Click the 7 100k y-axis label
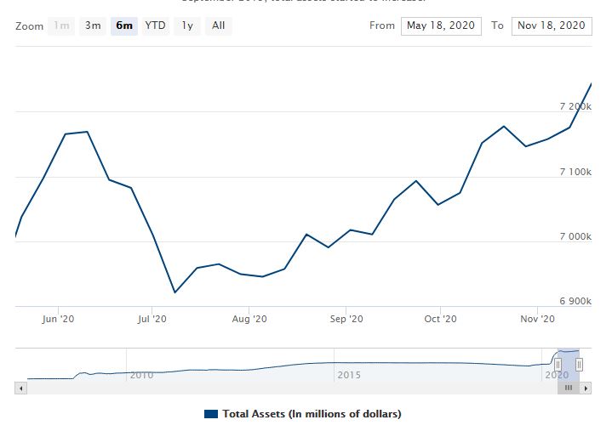 pos(575,172)
